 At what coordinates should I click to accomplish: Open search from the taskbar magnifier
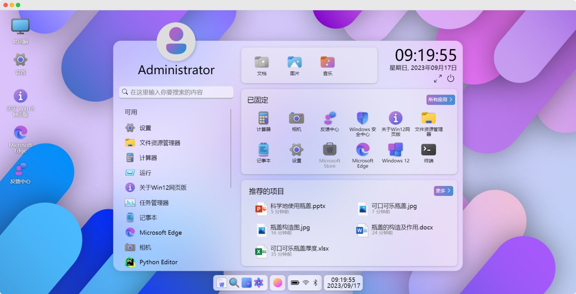click(x=234, y=283)
